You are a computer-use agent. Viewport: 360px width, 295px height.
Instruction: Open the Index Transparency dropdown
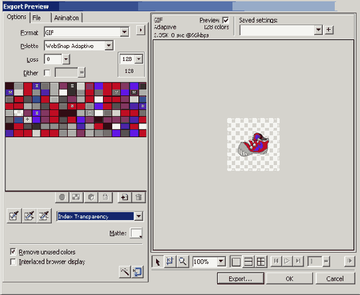click(100, 216)
